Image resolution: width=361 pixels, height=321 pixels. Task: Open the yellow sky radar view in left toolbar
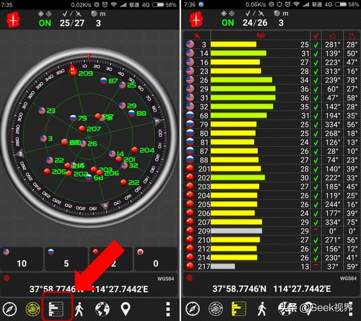click(x=33, y=308)
